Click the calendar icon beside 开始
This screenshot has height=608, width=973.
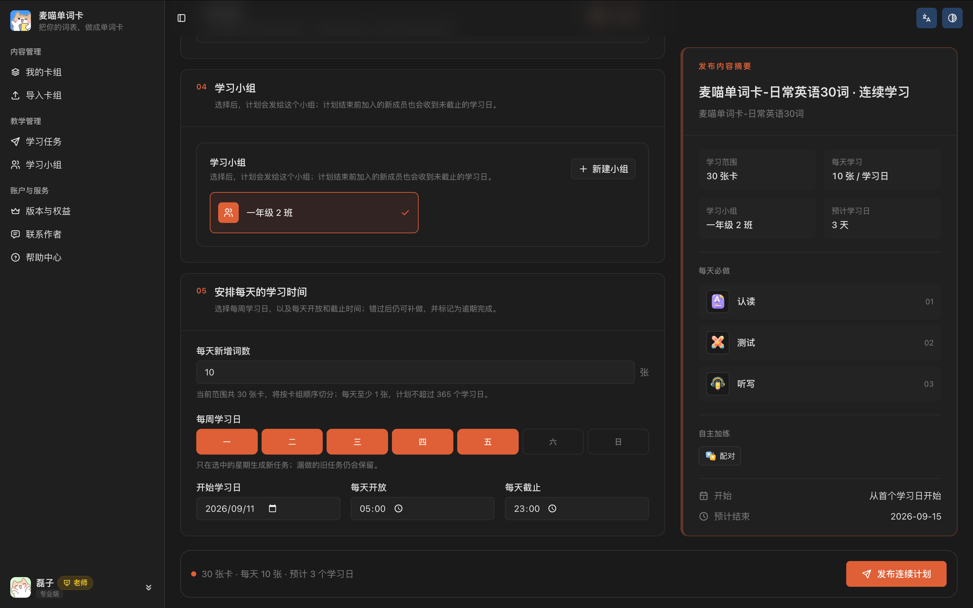[x=704, y=496]
